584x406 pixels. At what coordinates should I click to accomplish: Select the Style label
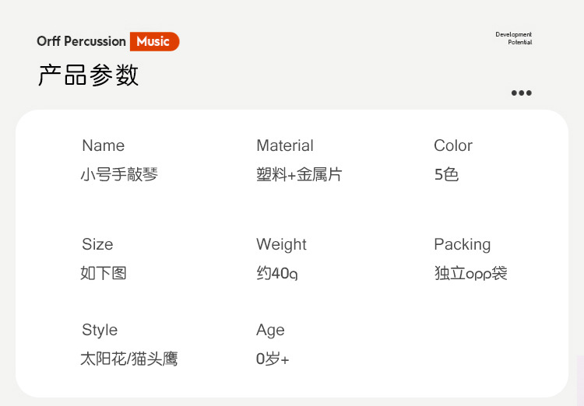pos(100,330)
